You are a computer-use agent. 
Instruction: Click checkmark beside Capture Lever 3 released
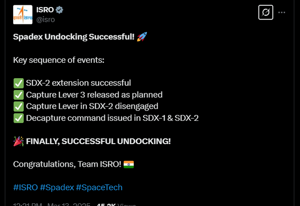(x=19, y=95)
